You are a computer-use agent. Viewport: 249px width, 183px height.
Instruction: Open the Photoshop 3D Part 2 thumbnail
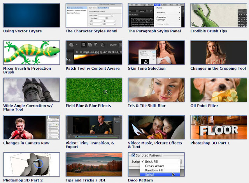click(x=32, y=164)
